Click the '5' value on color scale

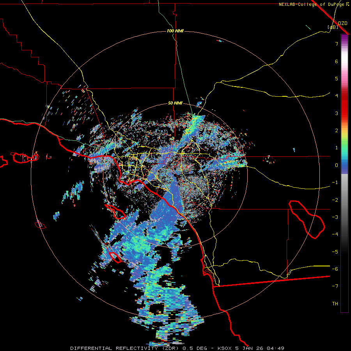click(x=337, y=78)
